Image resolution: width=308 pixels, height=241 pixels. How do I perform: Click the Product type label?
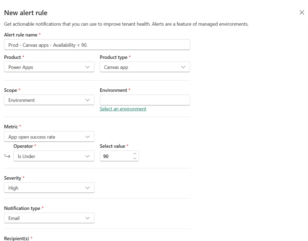[x=114, y=57]
